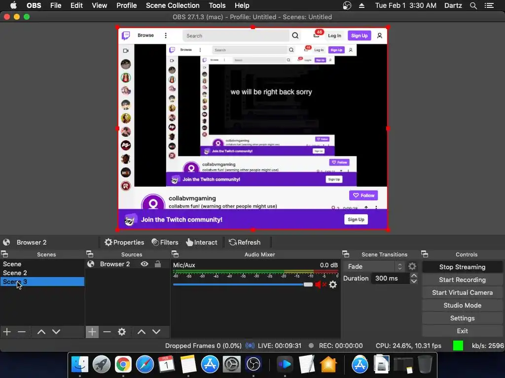Select the Scene entry in Scenes list
Image resolution: width=505 pixels, height=378 pixels.
[42, 264]
